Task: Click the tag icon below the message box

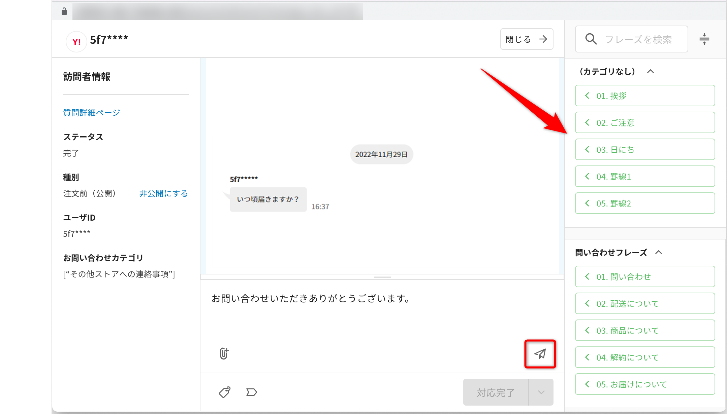Action: point(225,392)
